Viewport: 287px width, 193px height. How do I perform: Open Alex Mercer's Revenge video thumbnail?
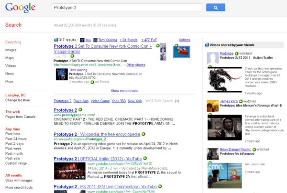(225, 128)
